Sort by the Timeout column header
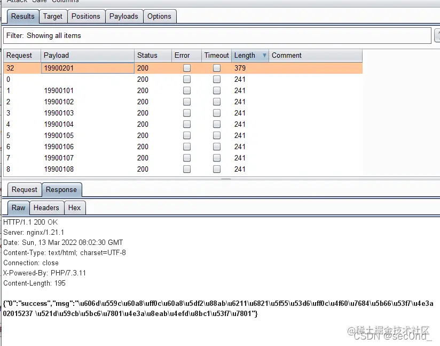This screenshot has height=346, width=440. click(x=216, y=56)
